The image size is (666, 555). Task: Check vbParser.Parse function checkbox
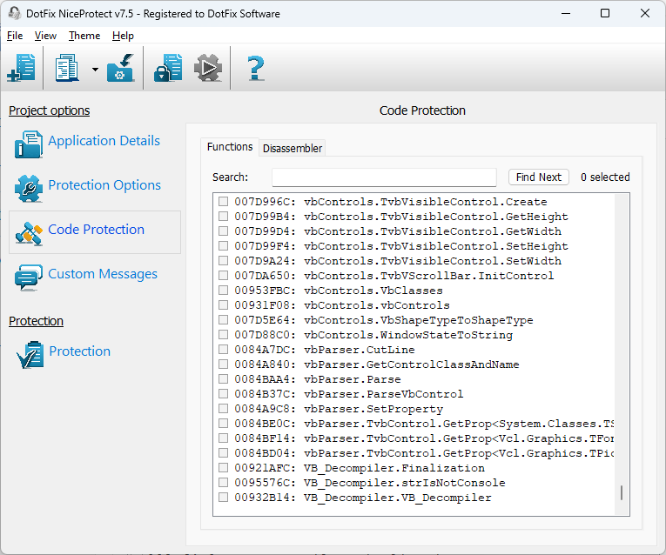point(223,379)
